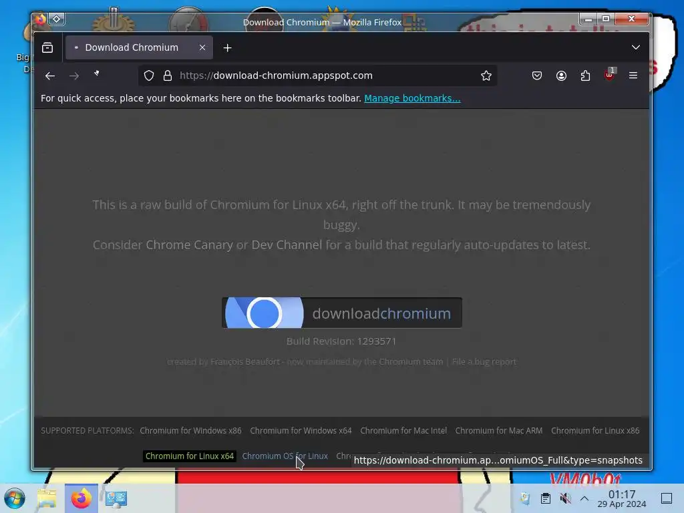Image resolution: width=684 pixels, height=513 pixels.
Task: Click the downloadchromium download button
Action: (342, 313)
